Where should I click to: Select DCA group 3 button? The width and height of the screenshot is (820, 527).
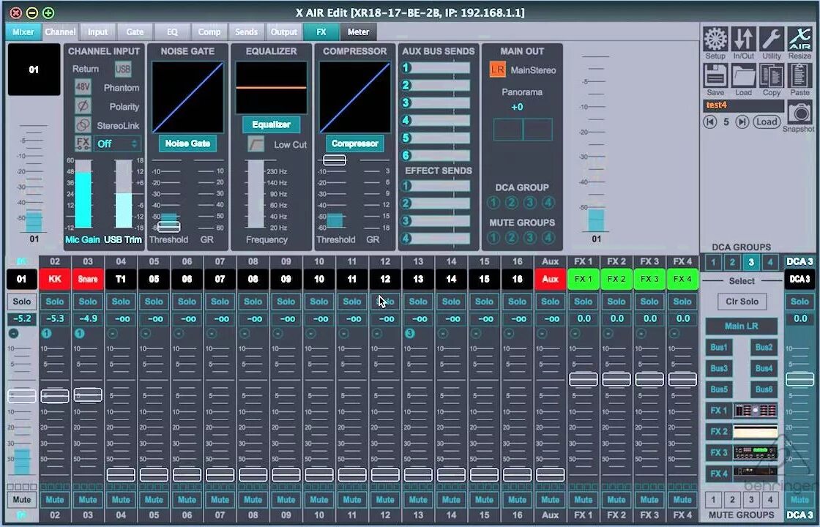751,262
